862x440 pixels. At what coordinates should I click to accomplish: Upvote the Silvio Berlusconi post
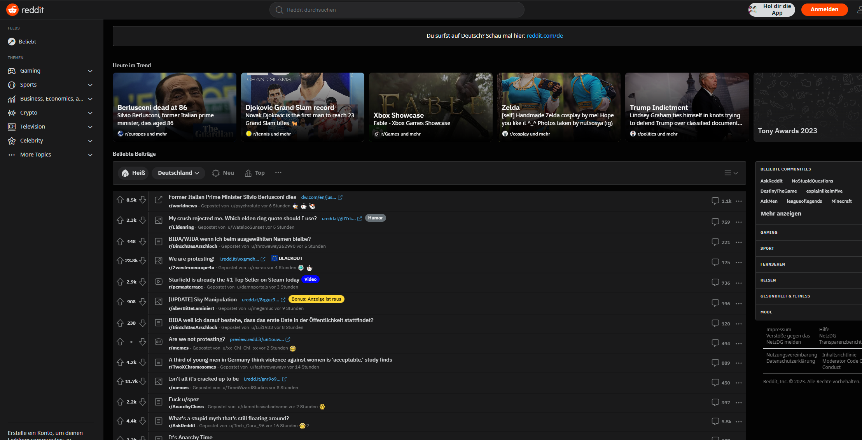[x=120, y=199]
